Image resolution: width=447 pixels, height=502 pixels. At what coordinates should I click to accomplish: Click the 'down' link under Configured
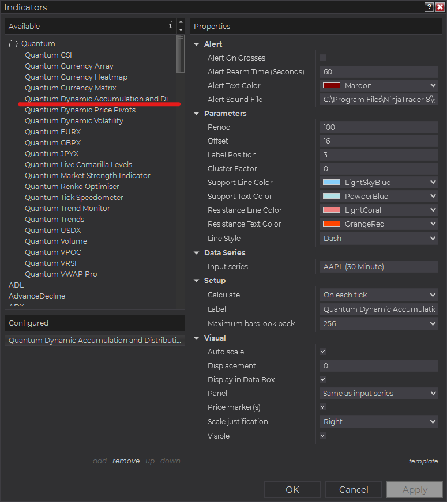point(170,461)
